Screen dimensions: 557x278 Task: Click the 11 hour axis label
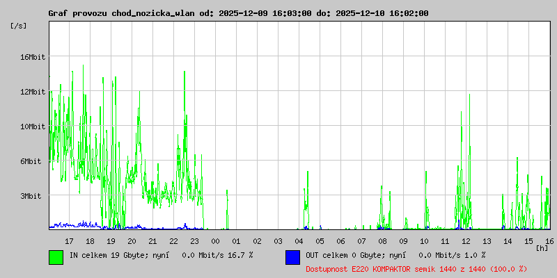tap(445, 241)
